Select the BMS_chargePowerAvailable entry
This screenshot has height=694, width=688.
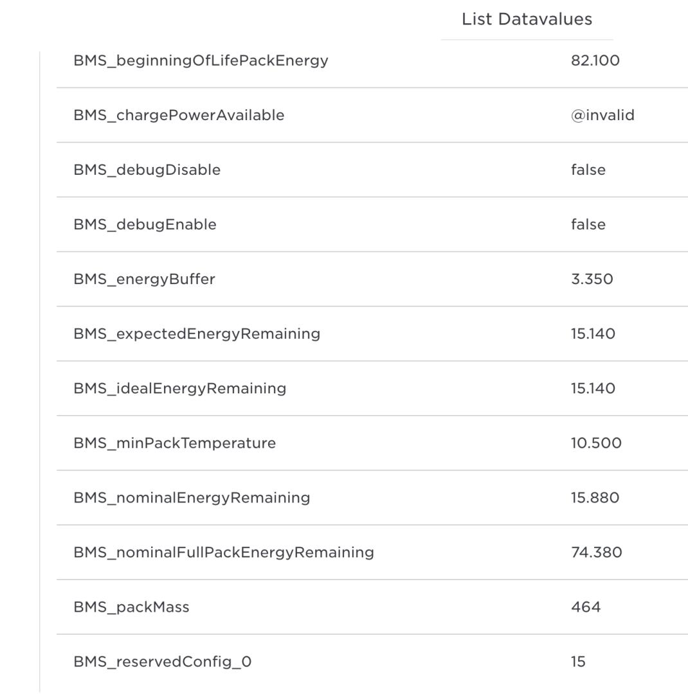pyautogui.click(x=179, y=115)
